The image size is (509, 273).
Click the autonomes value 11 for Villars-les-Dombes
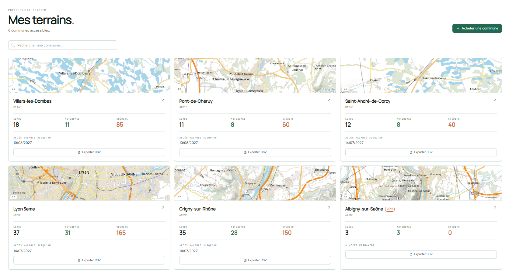pyautogui.click(x=67, y=125)
